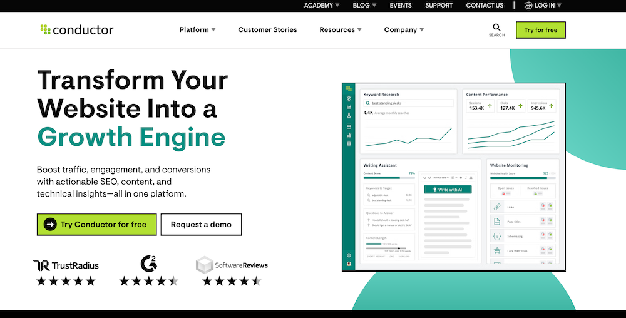Click the TrustRadius logo

pos(66,265)
